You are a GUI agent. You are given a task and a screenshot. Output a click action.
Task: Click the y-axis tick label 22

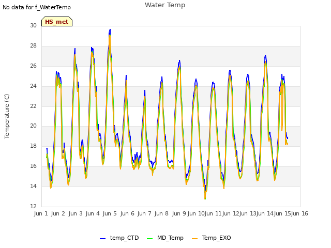point(33,106)
